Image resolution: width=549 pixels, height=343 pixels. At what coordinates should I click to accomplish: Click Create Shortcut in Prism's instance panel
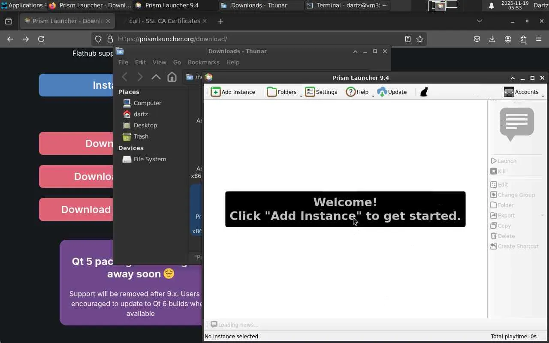point(514,246)
